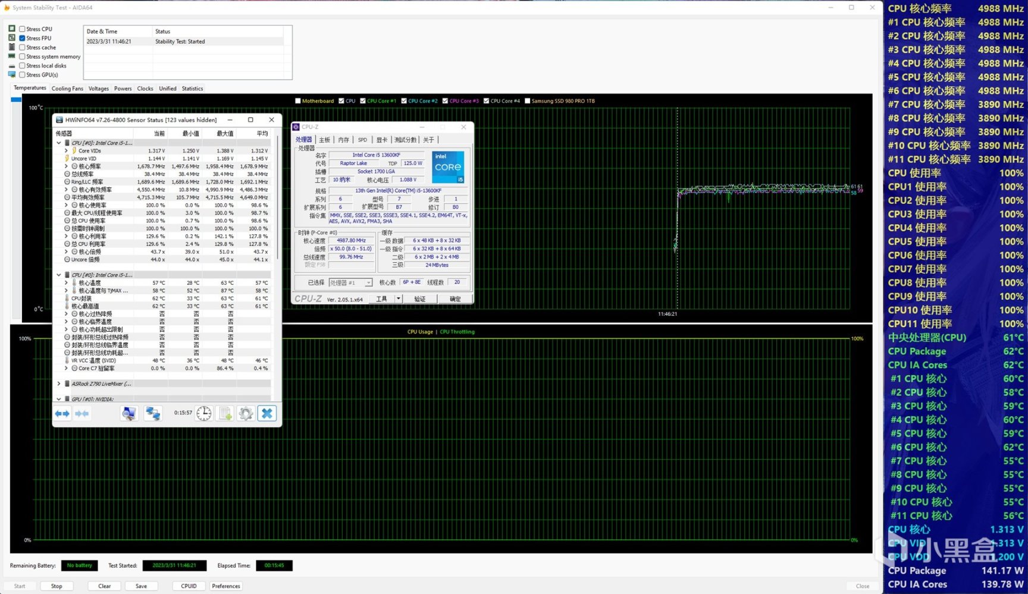This screenshot has height=594, width=1028.
Task: Click HWiNFO clock reset timer icon
Action: [x=204, y=413]
